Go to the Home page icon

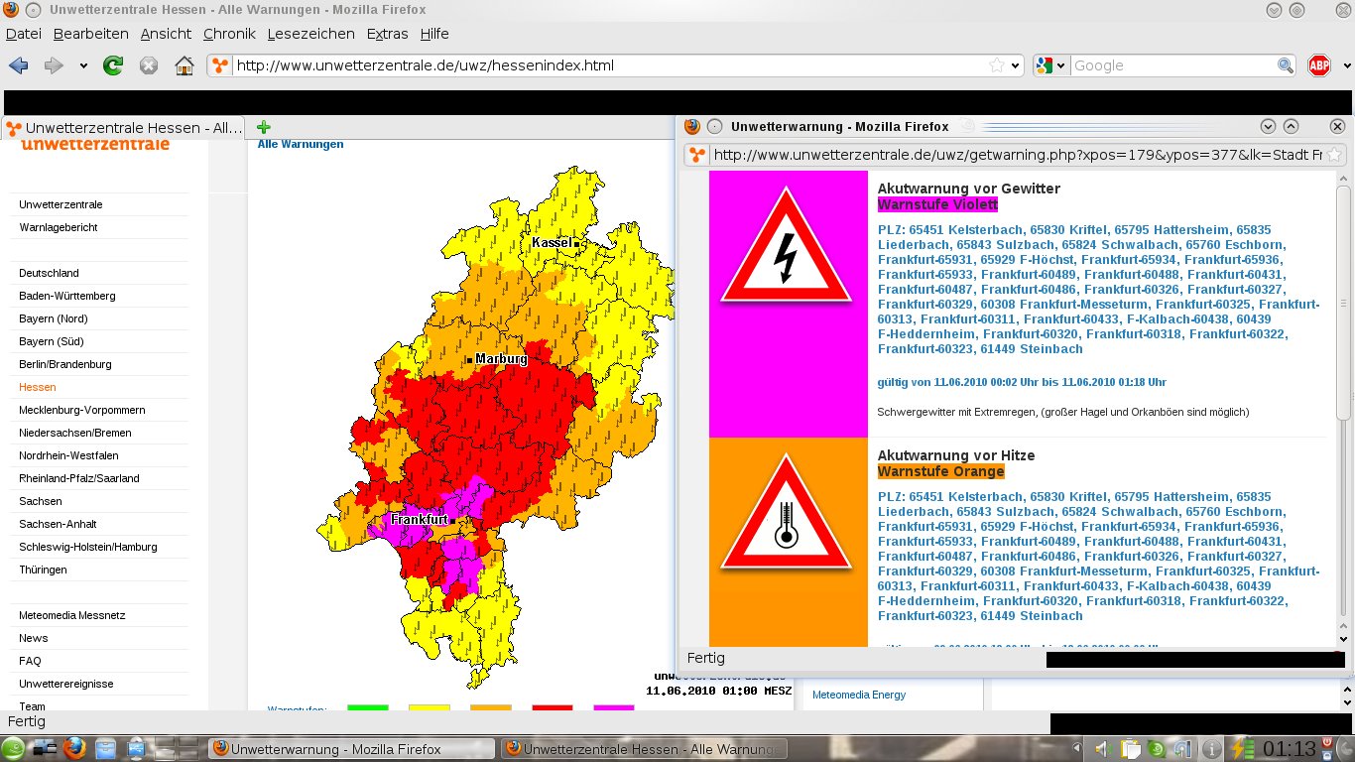click(184, 65)
